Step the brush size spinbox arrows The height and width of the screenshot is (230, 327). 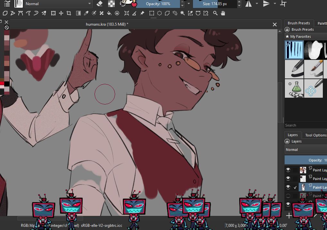(239, 4)
